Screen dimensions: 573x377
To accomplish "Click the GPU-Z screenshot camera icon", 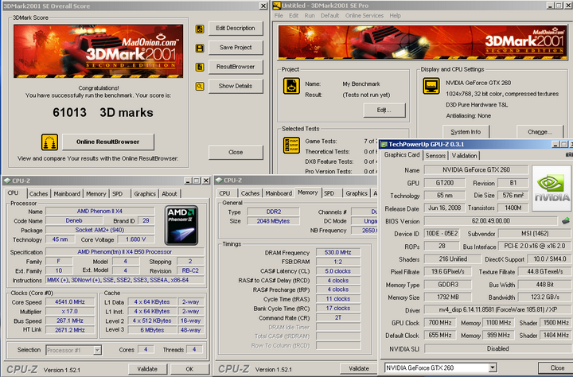I will (569, 155).
